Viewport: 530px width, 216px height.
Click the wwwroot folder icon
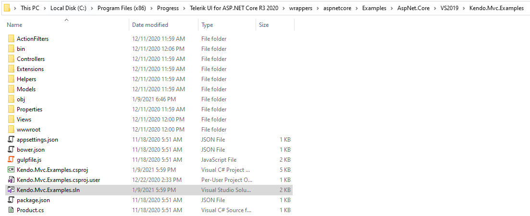(x=11, y=130)
